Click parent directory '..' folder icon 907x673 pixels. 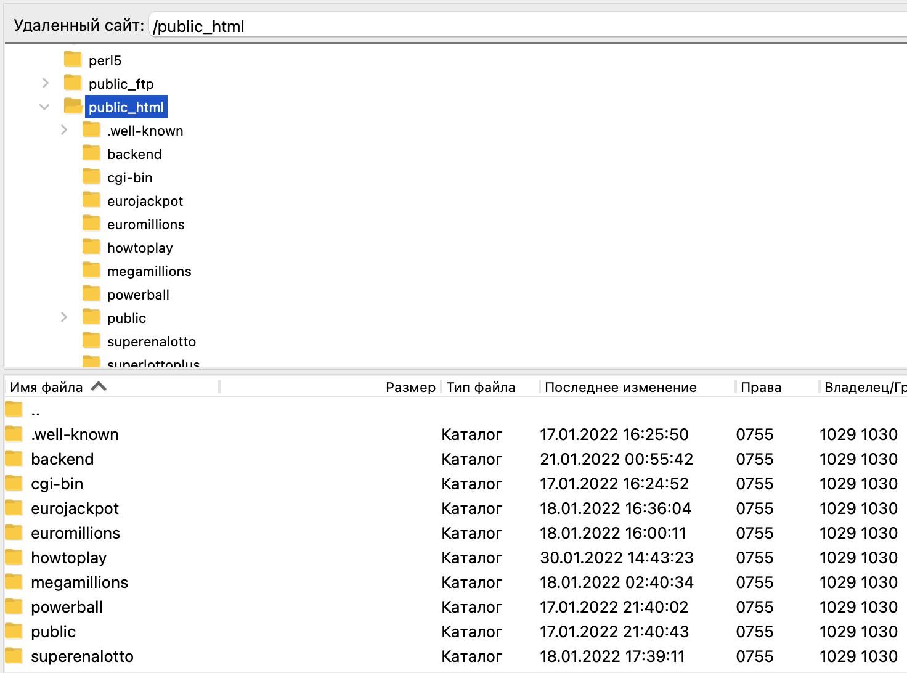[x=14, y=409]
